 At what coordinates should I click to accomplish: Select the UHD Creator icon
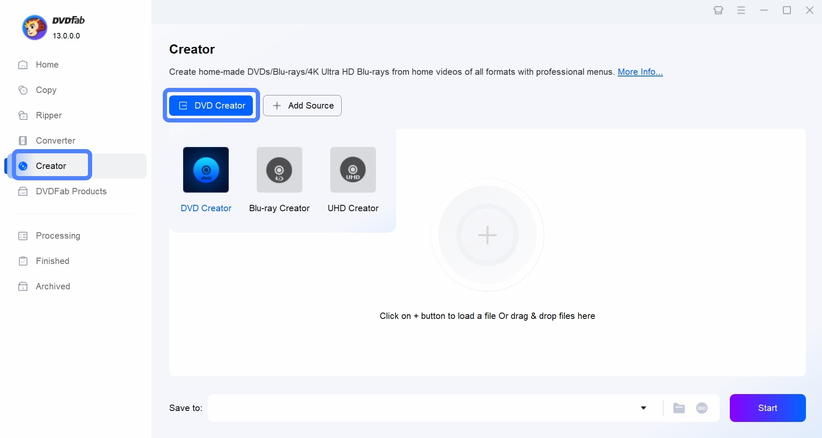click(352, 170)
